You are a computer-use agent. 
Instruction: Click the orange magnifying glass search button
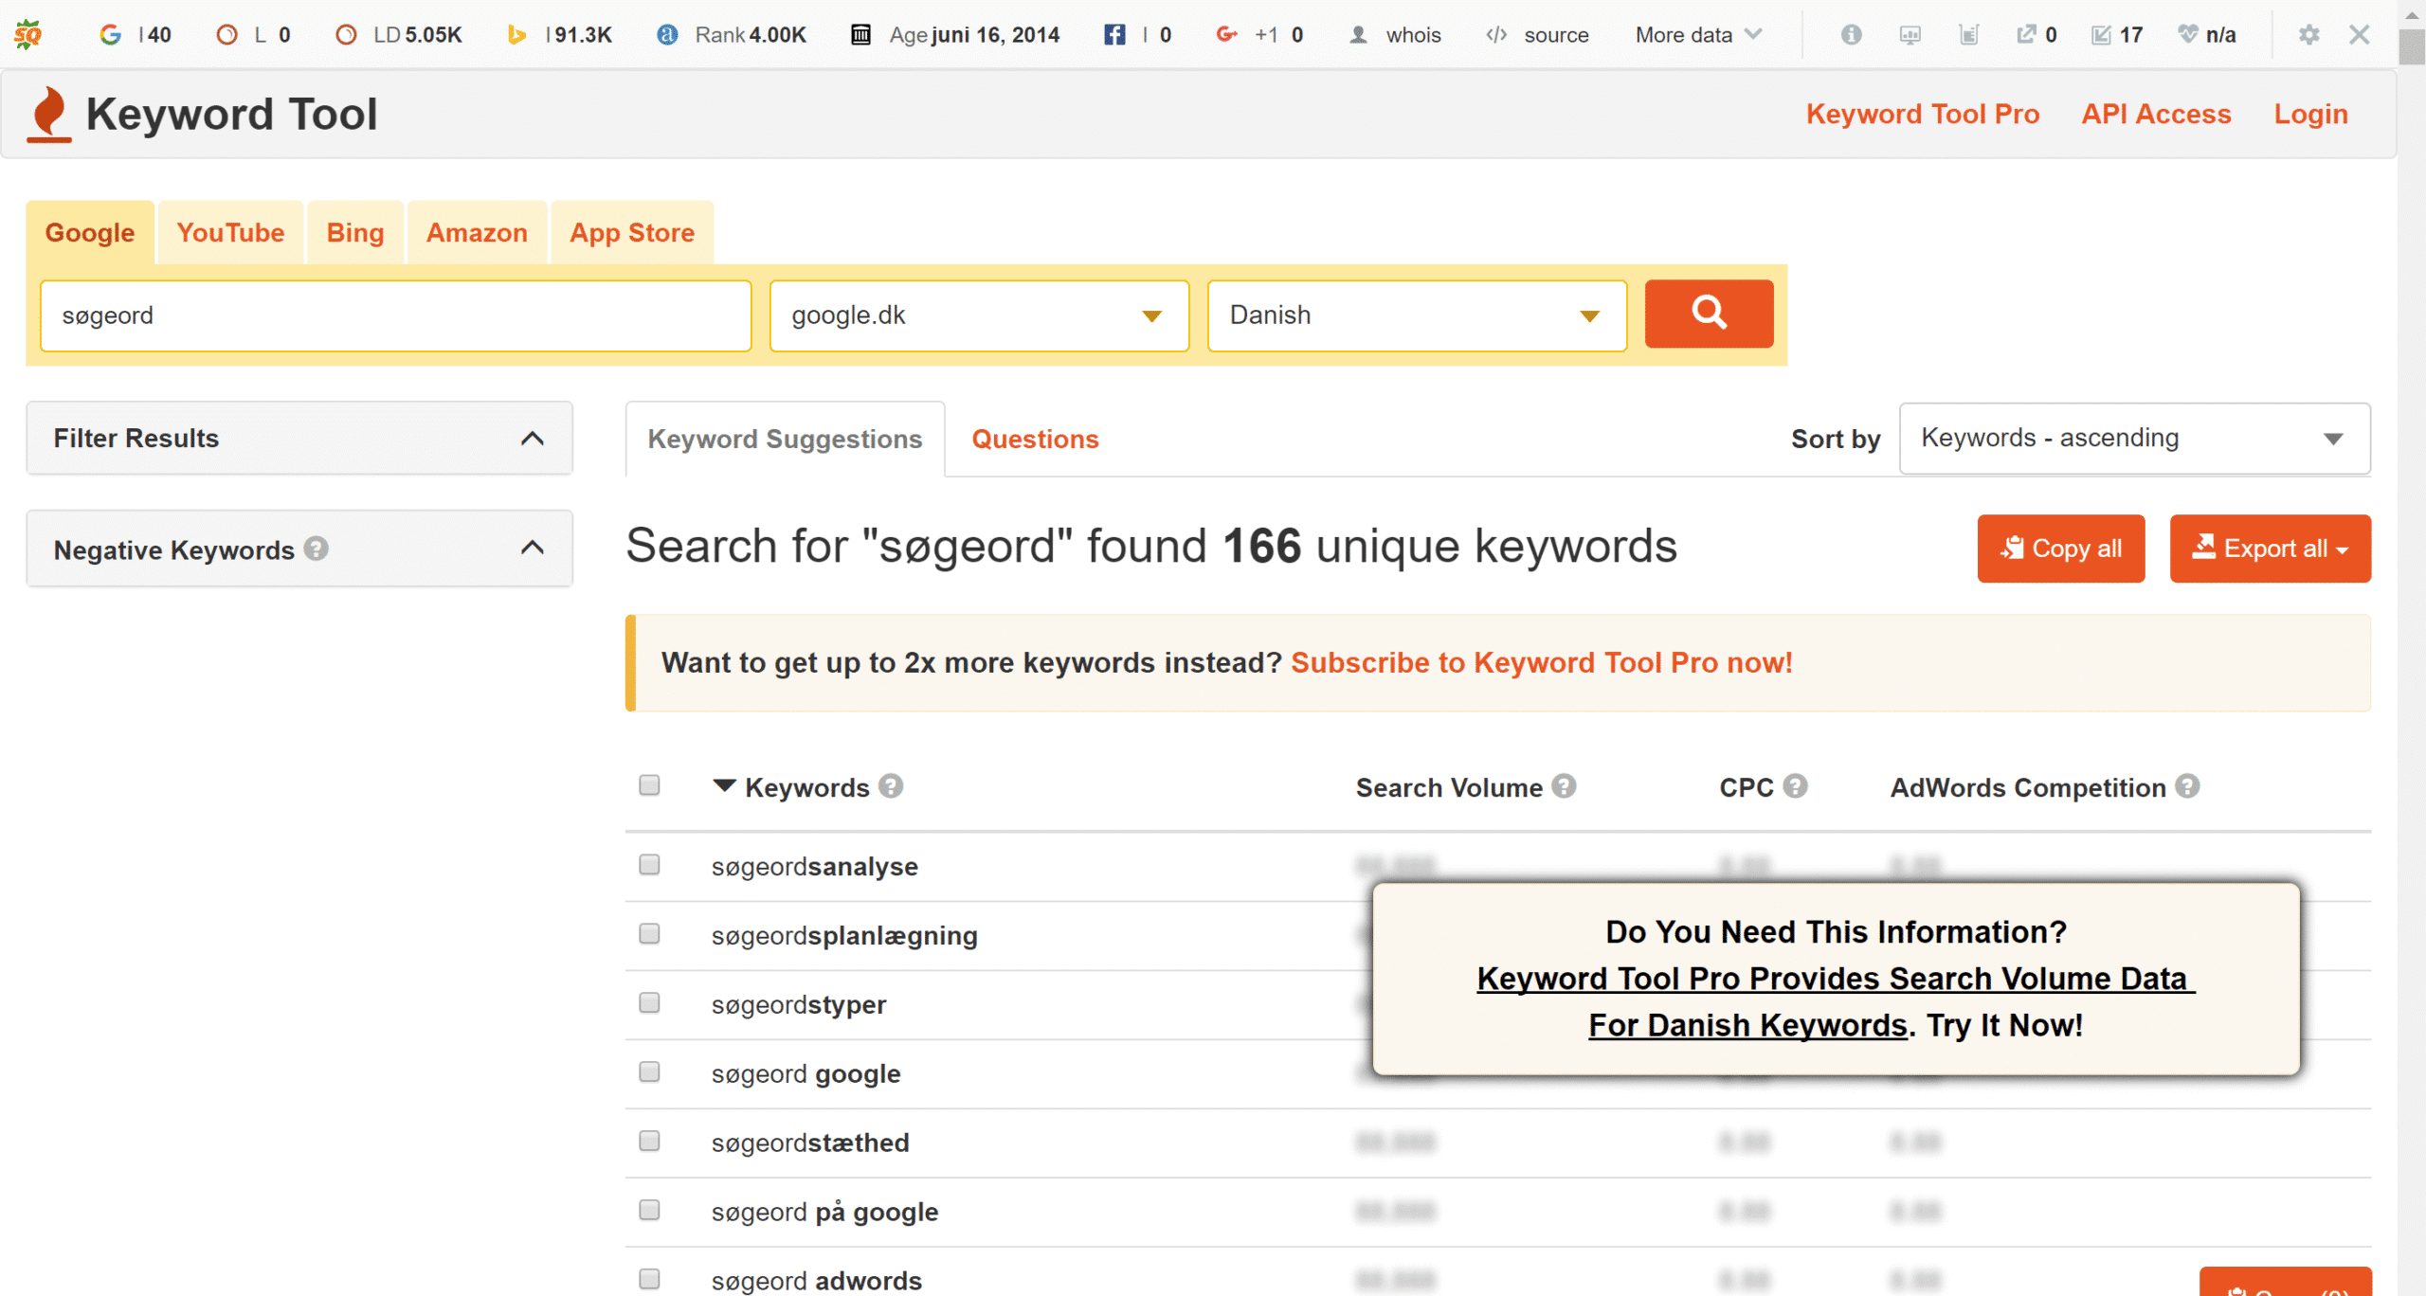[x=1708, y=314]
